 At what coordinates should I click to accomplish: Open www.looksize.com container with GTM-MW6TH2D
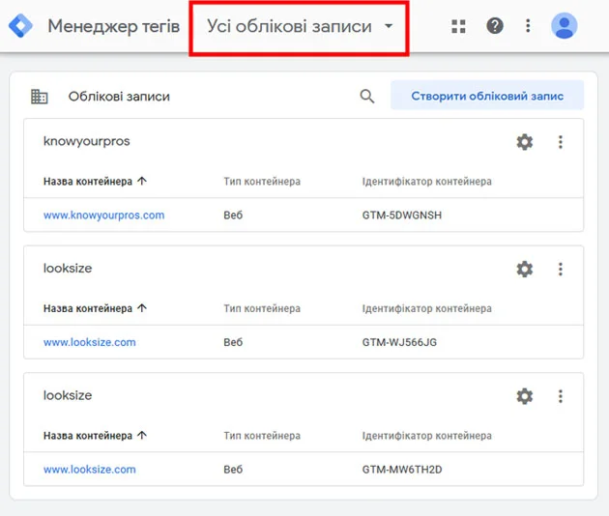(89, 470)
